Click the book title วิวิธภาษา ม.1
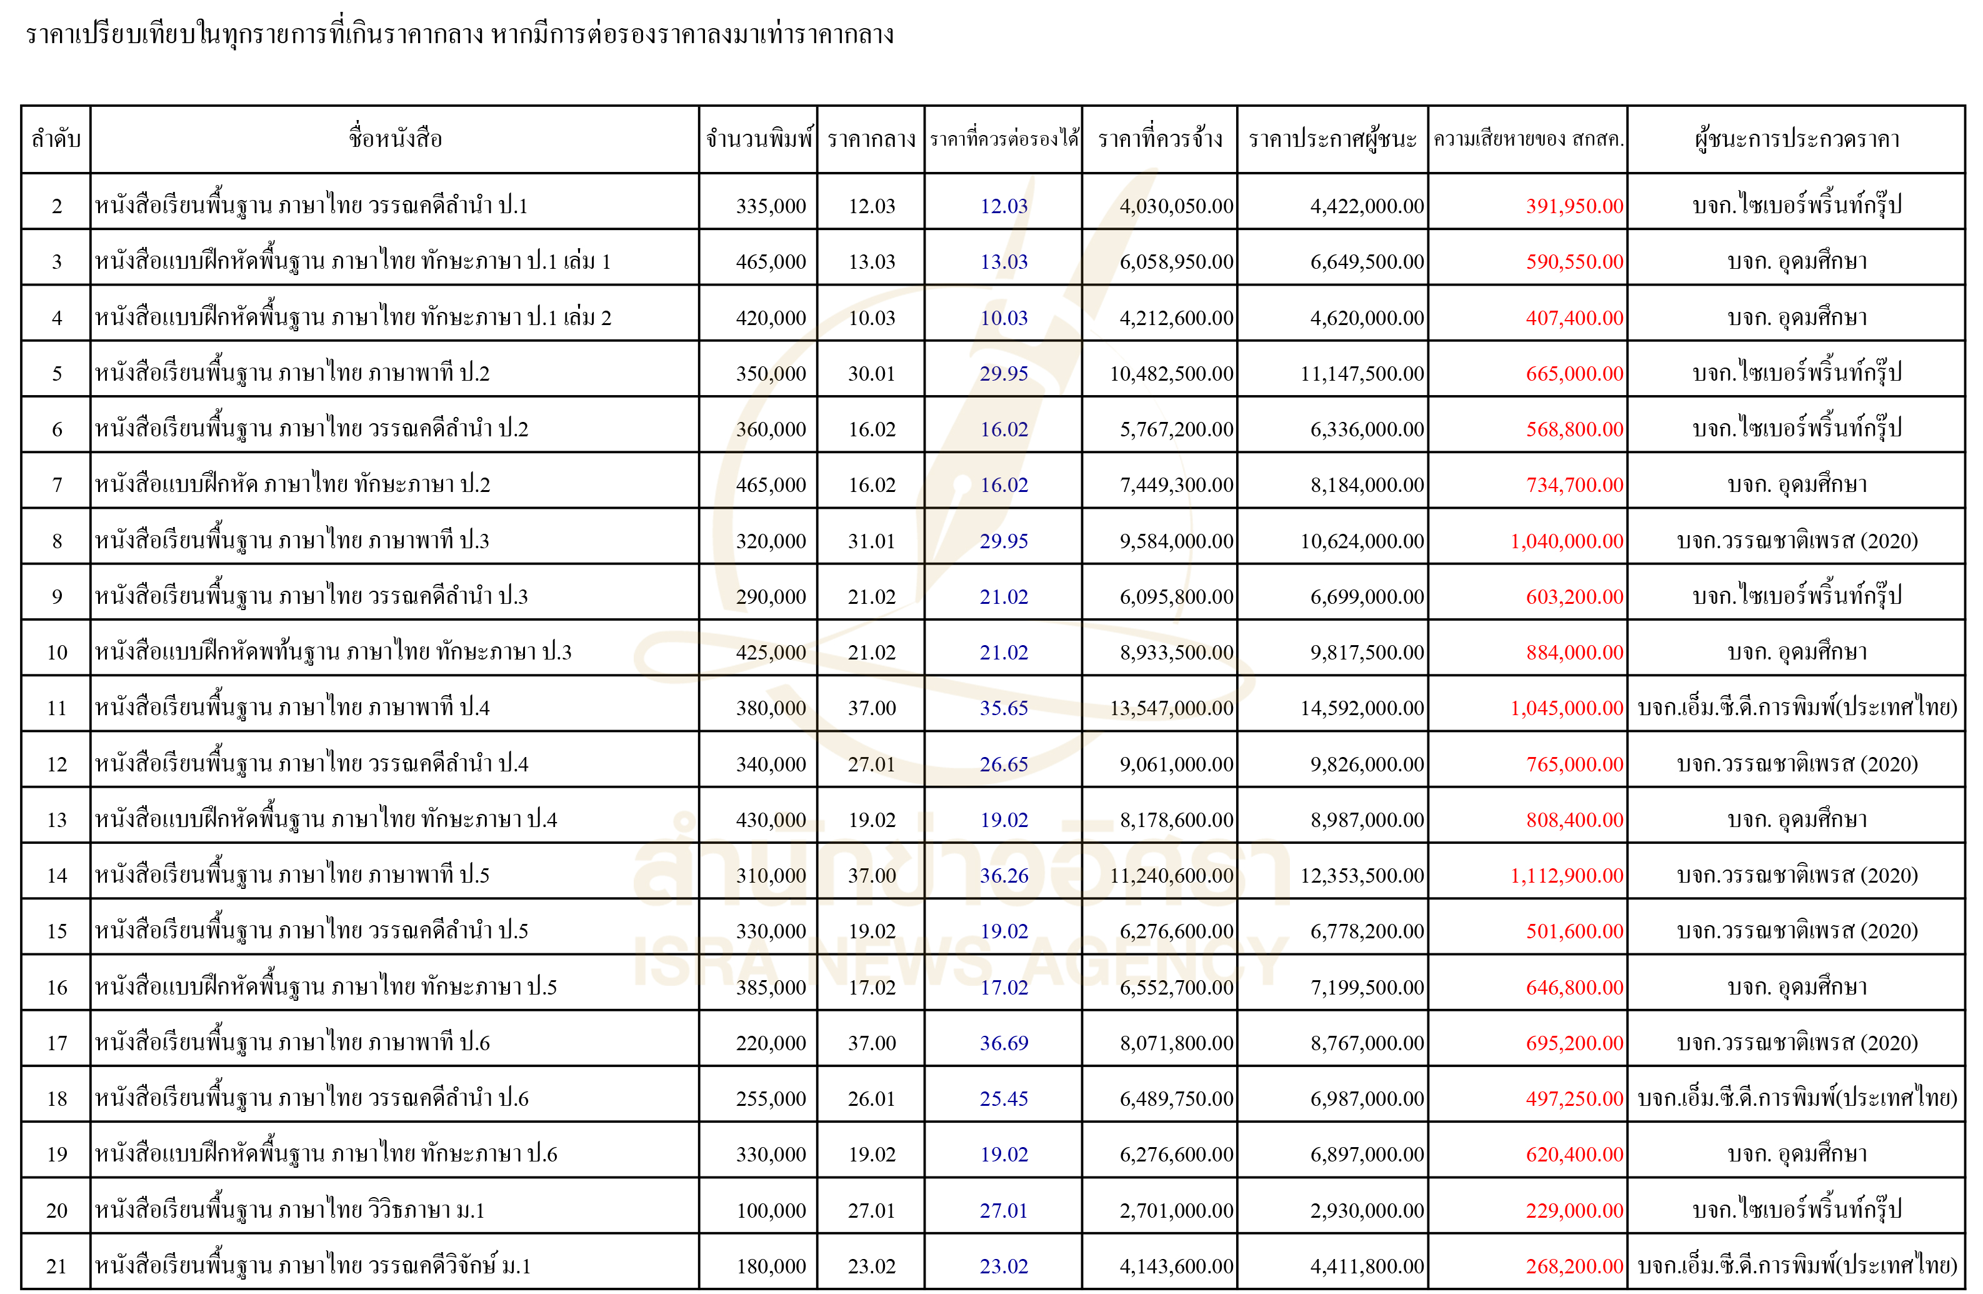Image resolution: width=1983 pixels, height=1294 pixels. 289,1210
